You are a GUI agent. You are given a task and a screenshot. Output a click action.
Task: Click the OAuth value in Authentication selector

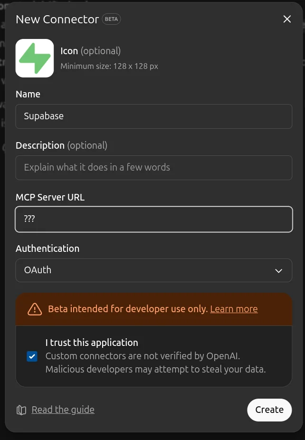(38, 270)
